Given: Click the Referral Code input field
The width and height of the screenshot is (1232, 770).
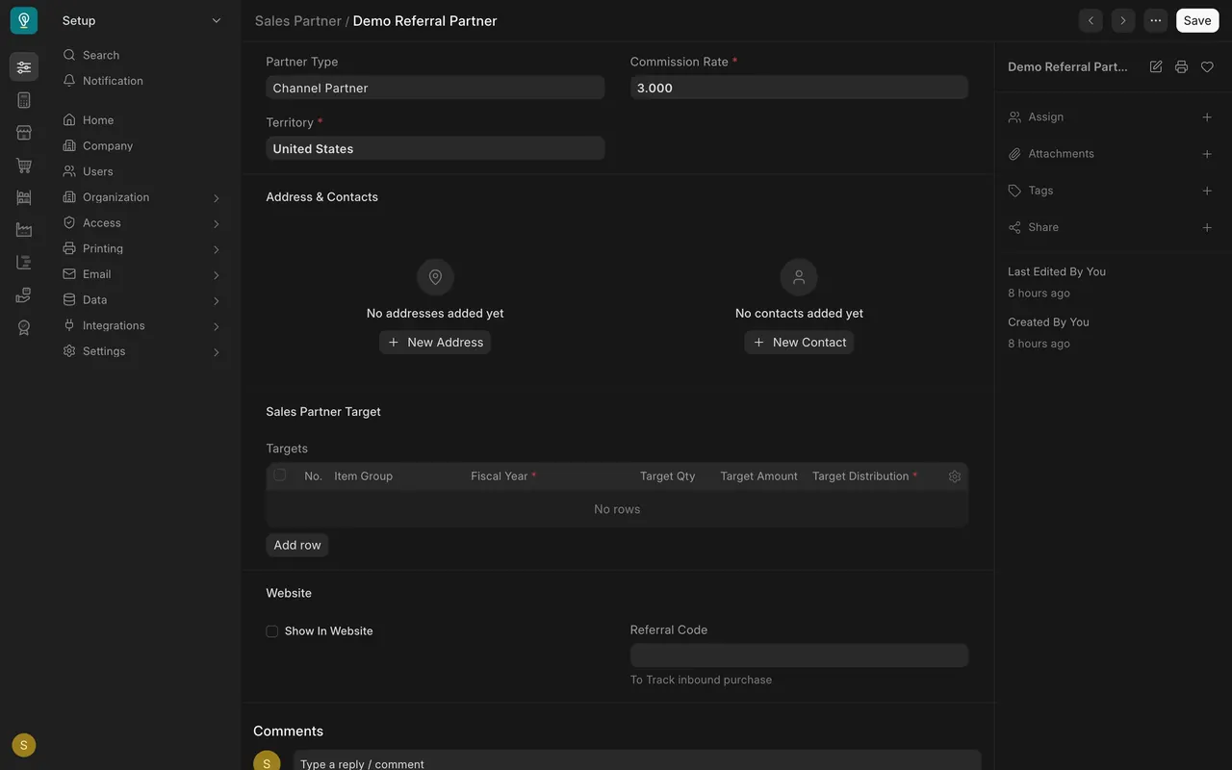Looking at the screenshot, I should click(799, 655).
